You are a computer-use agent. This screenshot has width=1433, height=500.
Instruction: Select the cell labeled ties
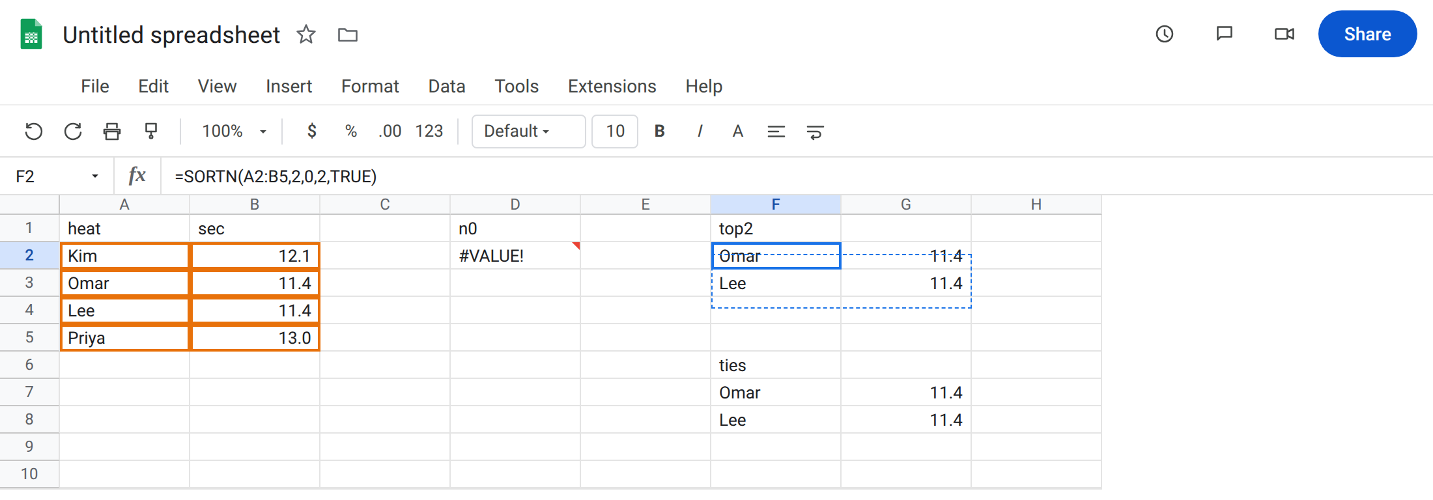(x=776, y=365)
